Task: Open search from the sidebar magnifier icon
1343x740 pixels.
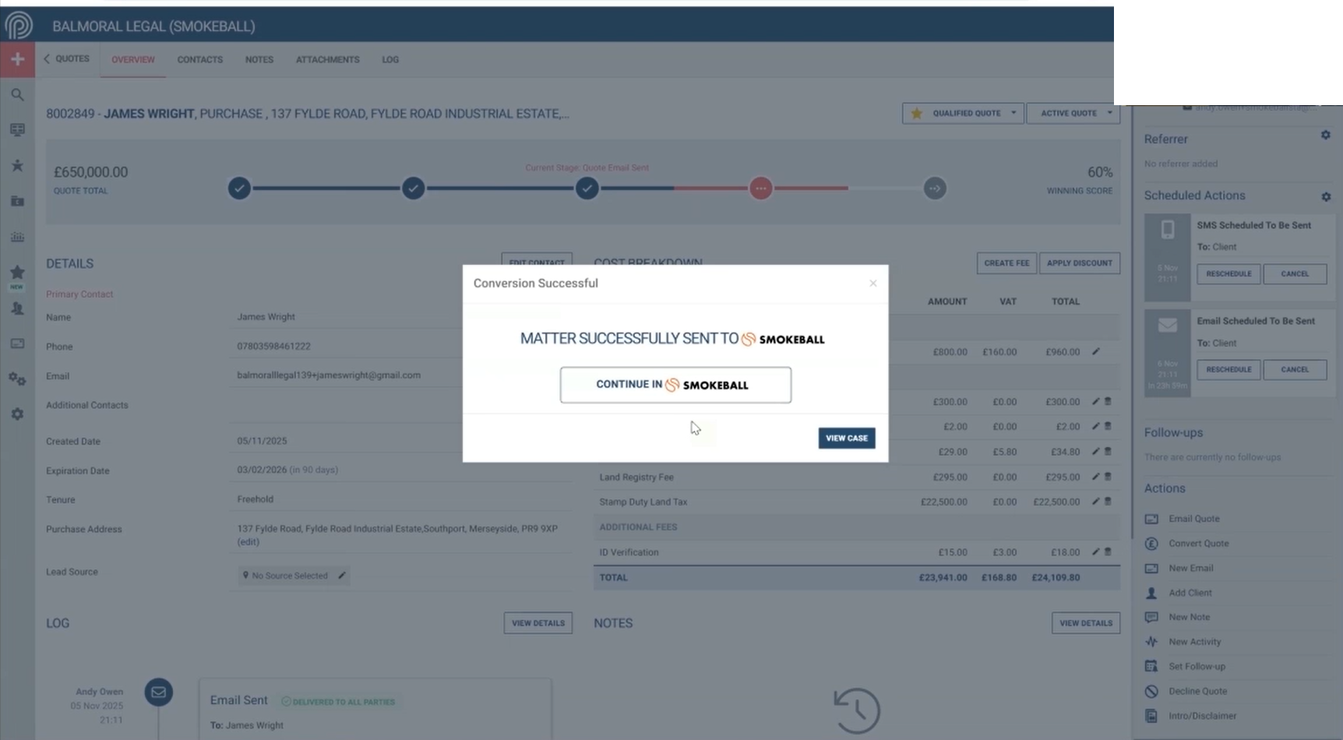Action: [17, 95]
